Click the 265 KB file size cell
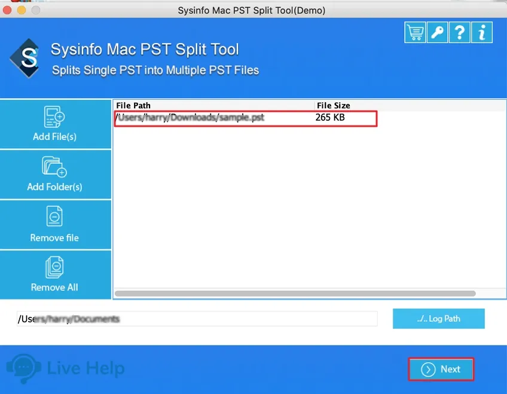Screen dimensions: 507x394 (x=330, y=117)
